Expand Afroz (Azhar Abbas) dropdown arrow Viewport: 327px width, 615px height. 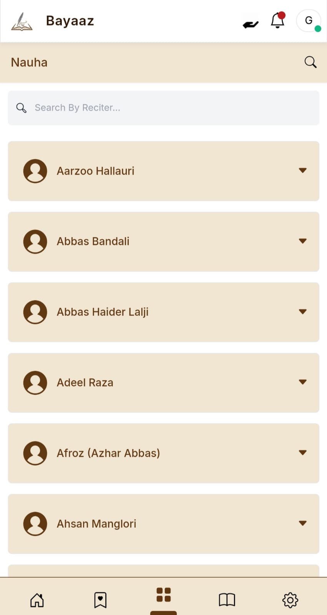303,453
